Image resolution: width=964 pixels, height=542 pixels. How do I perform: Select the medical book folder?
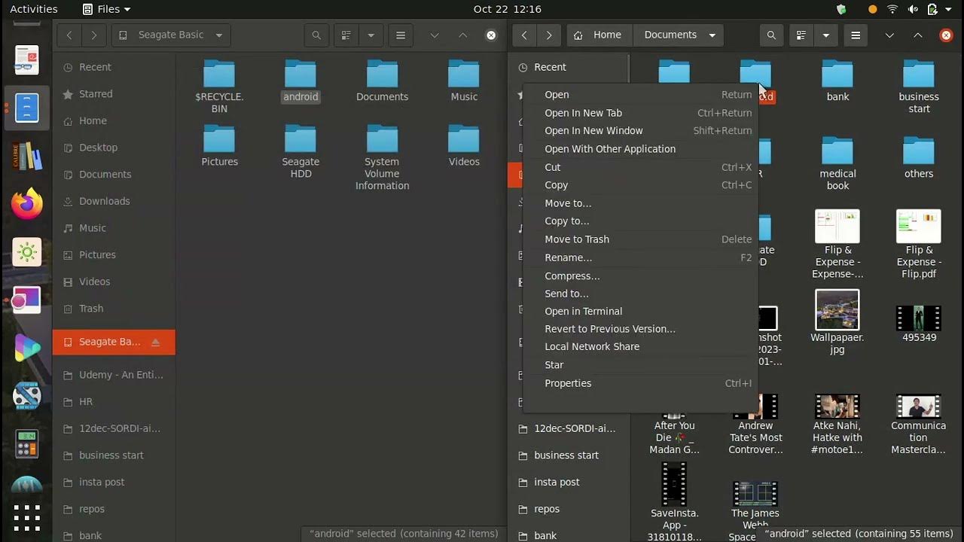click(837, 163)
